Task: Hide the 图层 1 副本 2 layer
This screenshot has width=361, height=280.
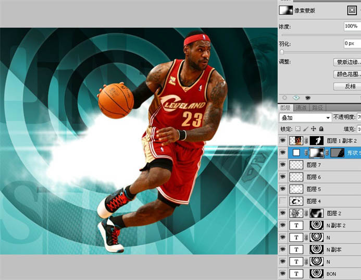Action: 282,140
